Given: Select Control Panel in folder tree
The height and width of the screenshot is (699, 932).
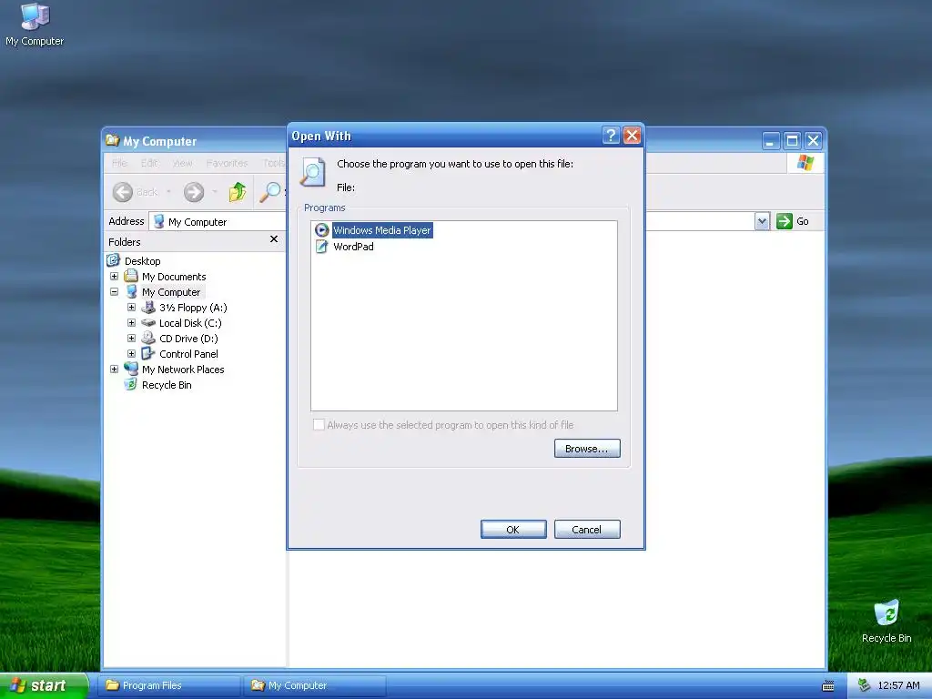Looking at the screenshot, I should click(188, 354).
